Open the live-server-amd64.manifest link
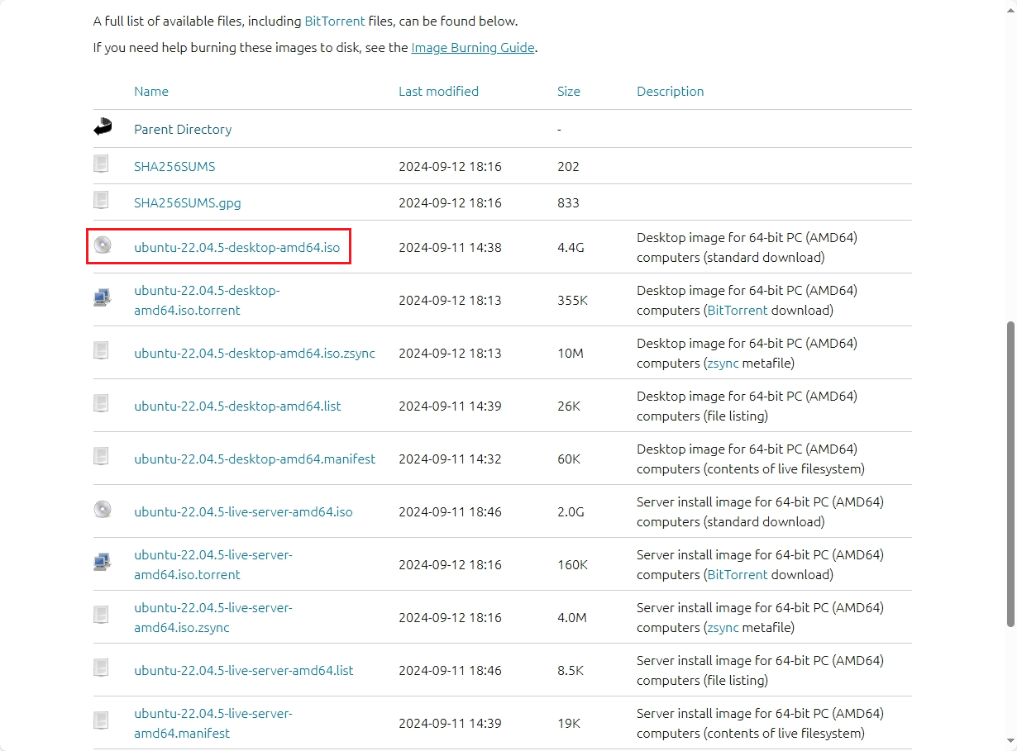 (x=213, y=724)
